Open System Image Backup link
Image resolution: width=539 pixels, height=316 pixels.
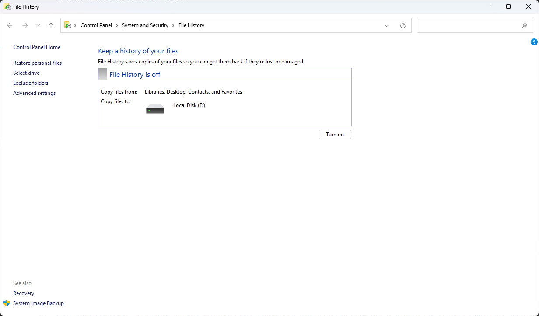pyautogui.click(x=38, y=303)
